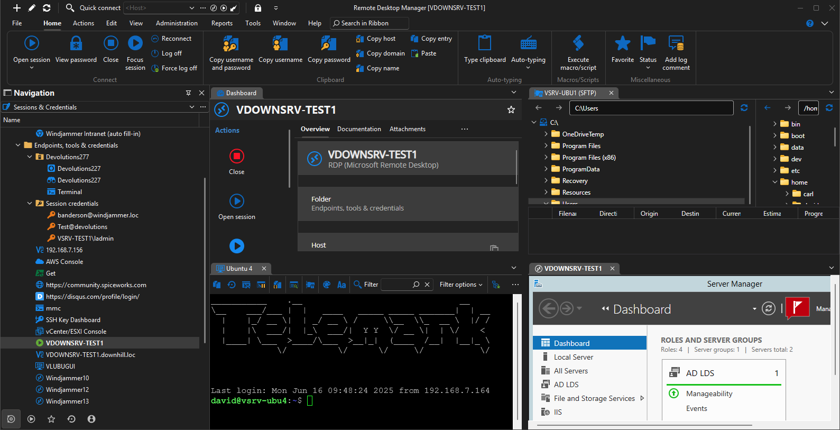Click the View password ribbon icon
This screenshot has height=430, width=840.
(x=76, y=43)
